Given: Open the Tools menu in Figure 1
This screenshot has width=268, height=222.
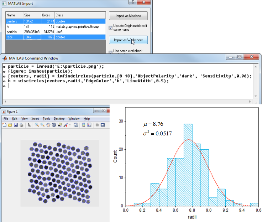Looking at the screenshot, I should click(46, 119).
